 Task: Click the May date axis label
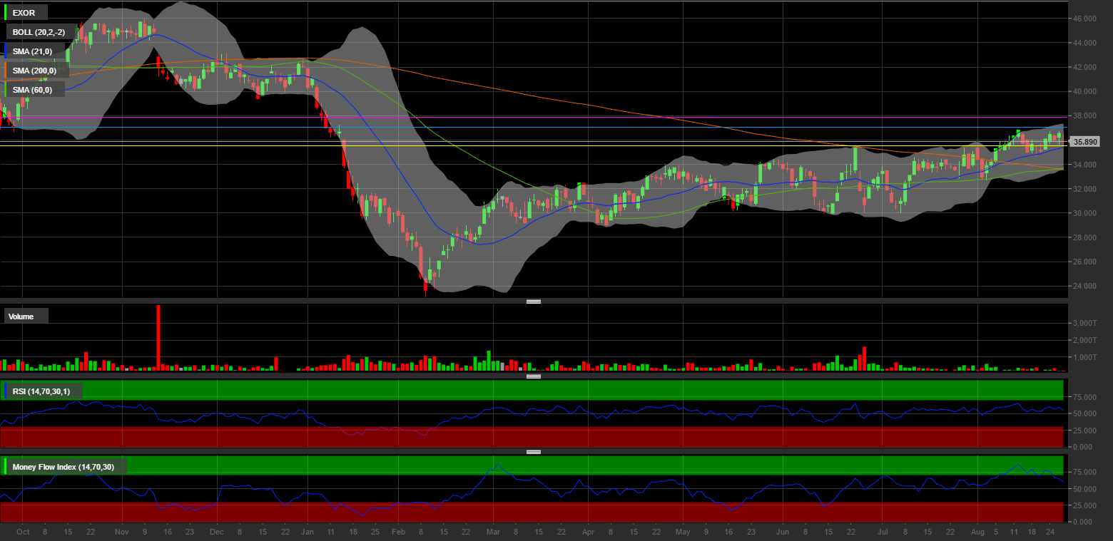click(683, 532)
